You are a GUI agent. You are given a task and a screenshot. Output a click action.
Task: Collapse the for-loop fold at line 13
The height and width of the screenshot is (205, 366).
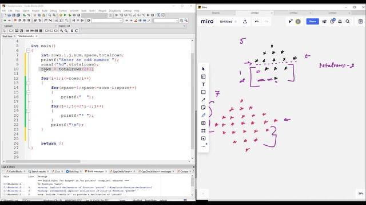(x=28, y=83)
